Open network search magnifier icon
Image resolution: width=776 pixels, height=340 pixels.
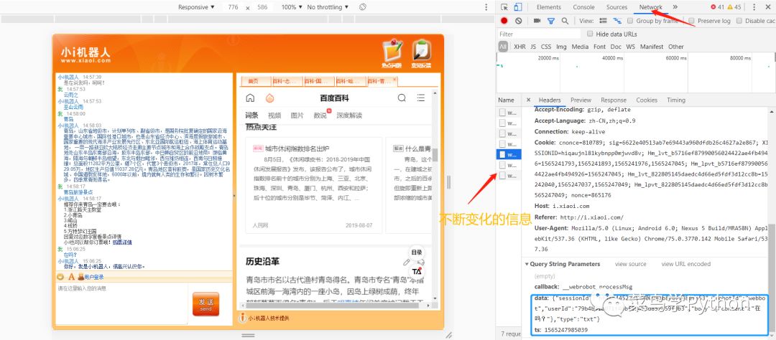(x=565, y=21)
